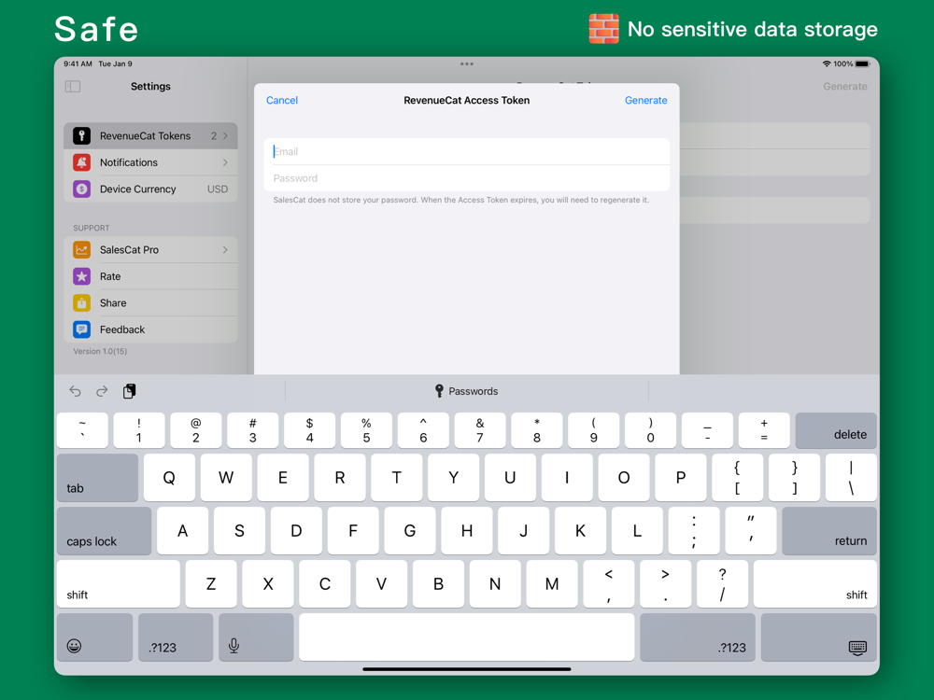Open the Notifications settings row
Image resolution: width=934 pixels, height=700 pixels.
(150, 162)
